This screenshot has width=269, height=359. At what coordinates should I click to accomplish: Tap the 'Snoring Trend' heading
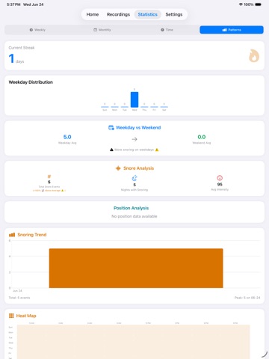pos(32,235)
